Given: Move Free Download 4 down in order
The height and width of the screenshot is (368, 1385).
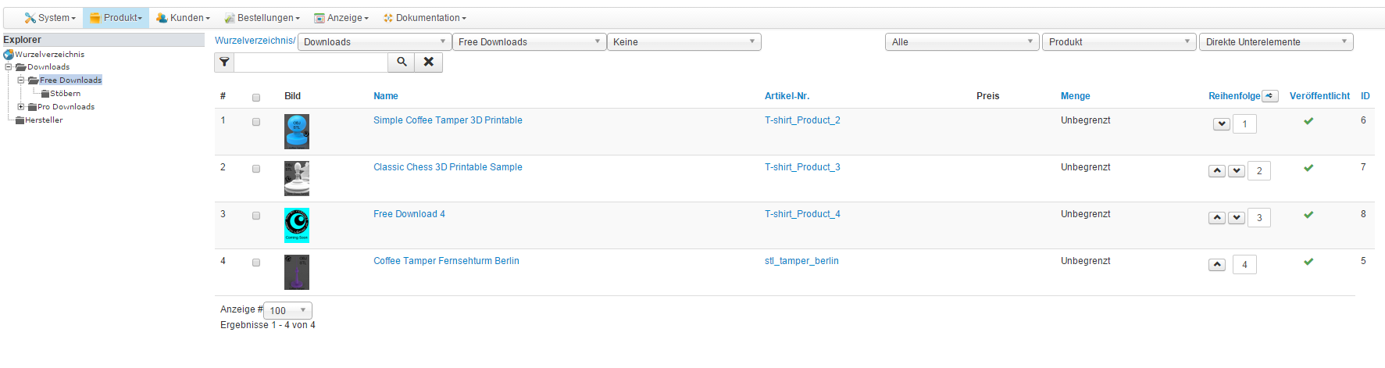Looking at the screenshot, I should point(1237,218).
